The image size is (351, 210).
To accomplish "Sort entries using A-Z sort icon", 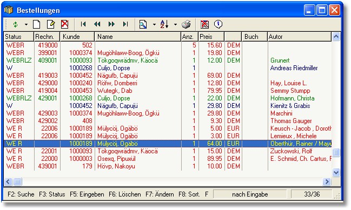I will (164, 24).
